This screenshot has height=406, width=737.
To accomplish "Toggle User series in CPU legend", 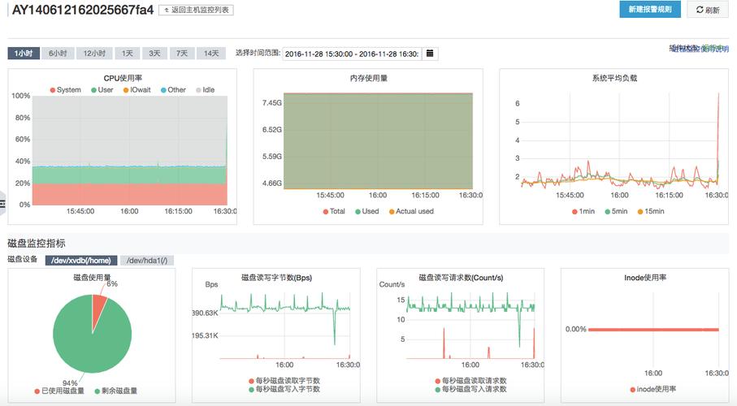I will (102, 90).
